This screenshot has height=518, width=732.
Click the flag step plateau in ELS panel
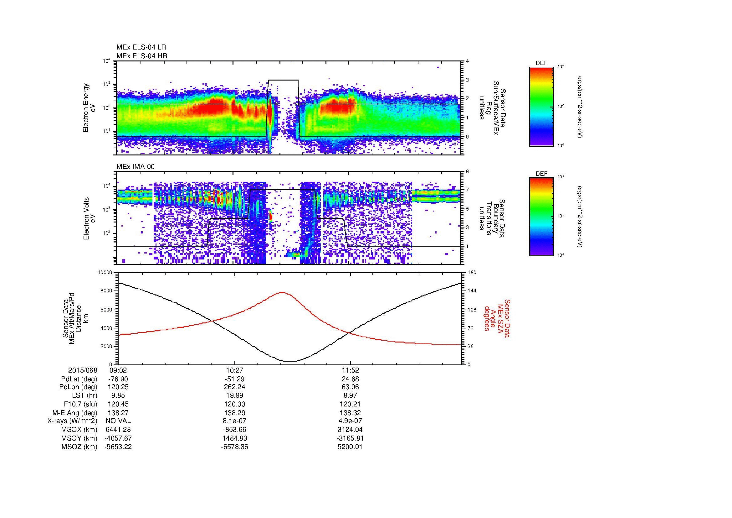tap(284, 80)
